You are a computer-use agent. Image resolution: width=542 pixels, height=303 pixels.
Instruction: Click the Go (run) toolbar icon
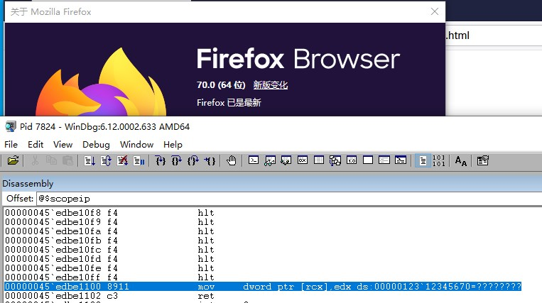(90, 161)
